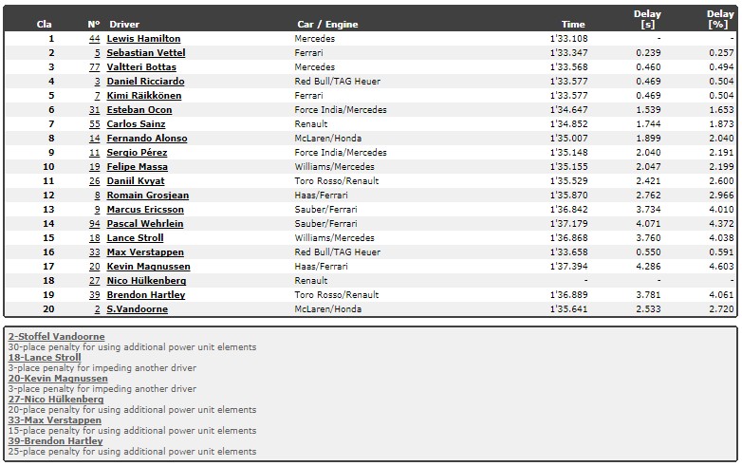
Task: Open 39-Brendon Hartley penalty link
Action: click(55, 441)
